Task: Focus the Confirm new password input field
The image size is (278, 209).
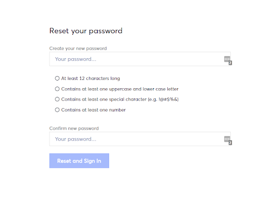Action: pyautogui.click(x=140, y=139)
